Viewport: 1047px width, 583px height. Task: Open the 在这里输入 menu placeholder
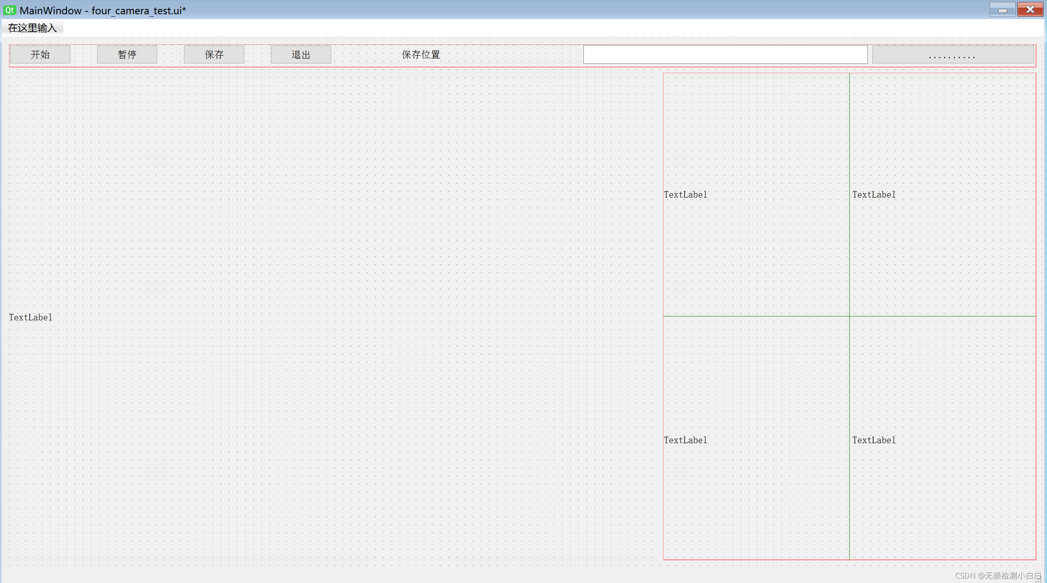33,28
